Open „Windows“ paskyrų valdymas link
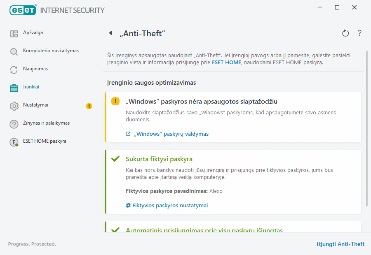 click(x=170, y=134)
